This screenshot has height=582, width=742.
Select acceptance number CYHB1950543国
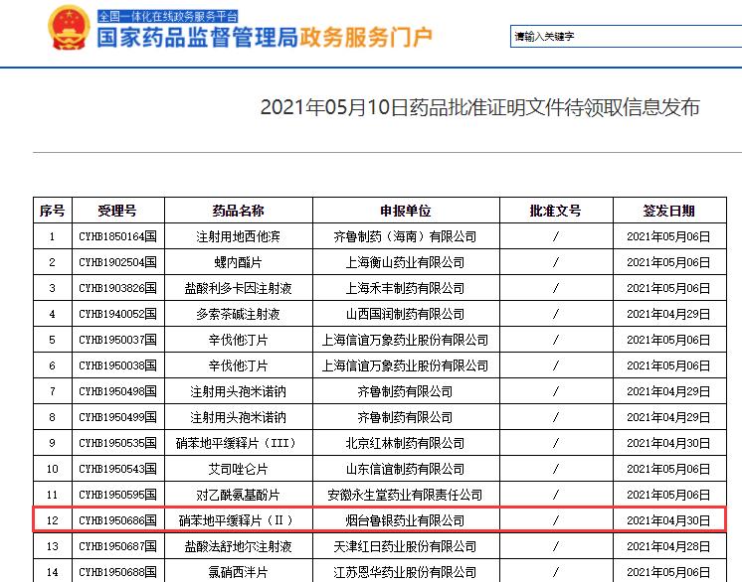point(117,469)
